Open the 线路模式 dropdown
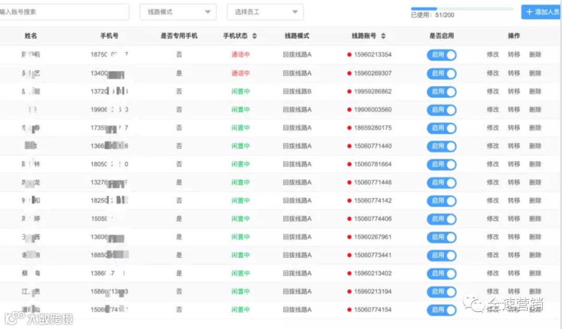 178,12
